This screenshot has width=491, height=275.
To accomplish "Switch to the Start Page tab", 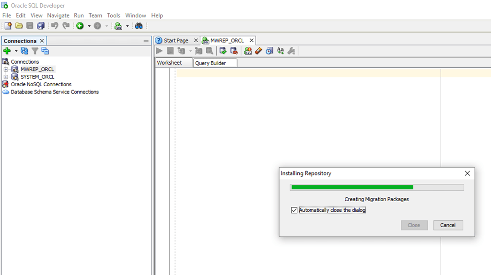I will (x=175, y=40).
